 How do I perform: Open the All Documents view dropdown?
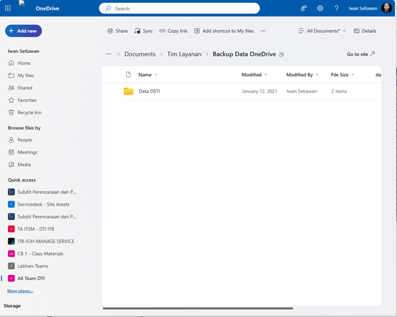(x=322, y=31)
